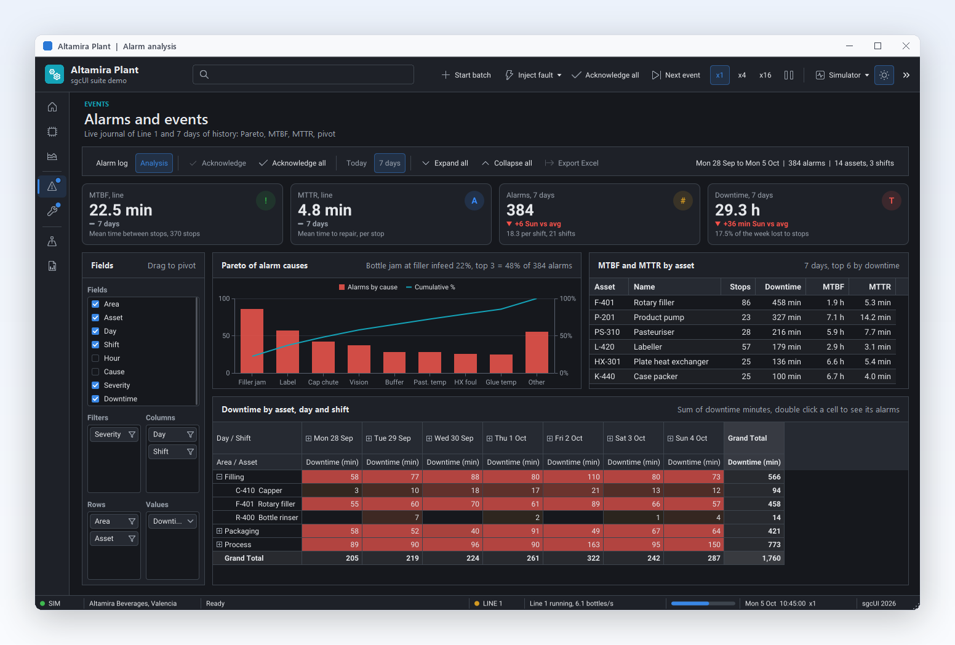Click the Export Excel button
955x645 pixels.
(x=572, y=163)
